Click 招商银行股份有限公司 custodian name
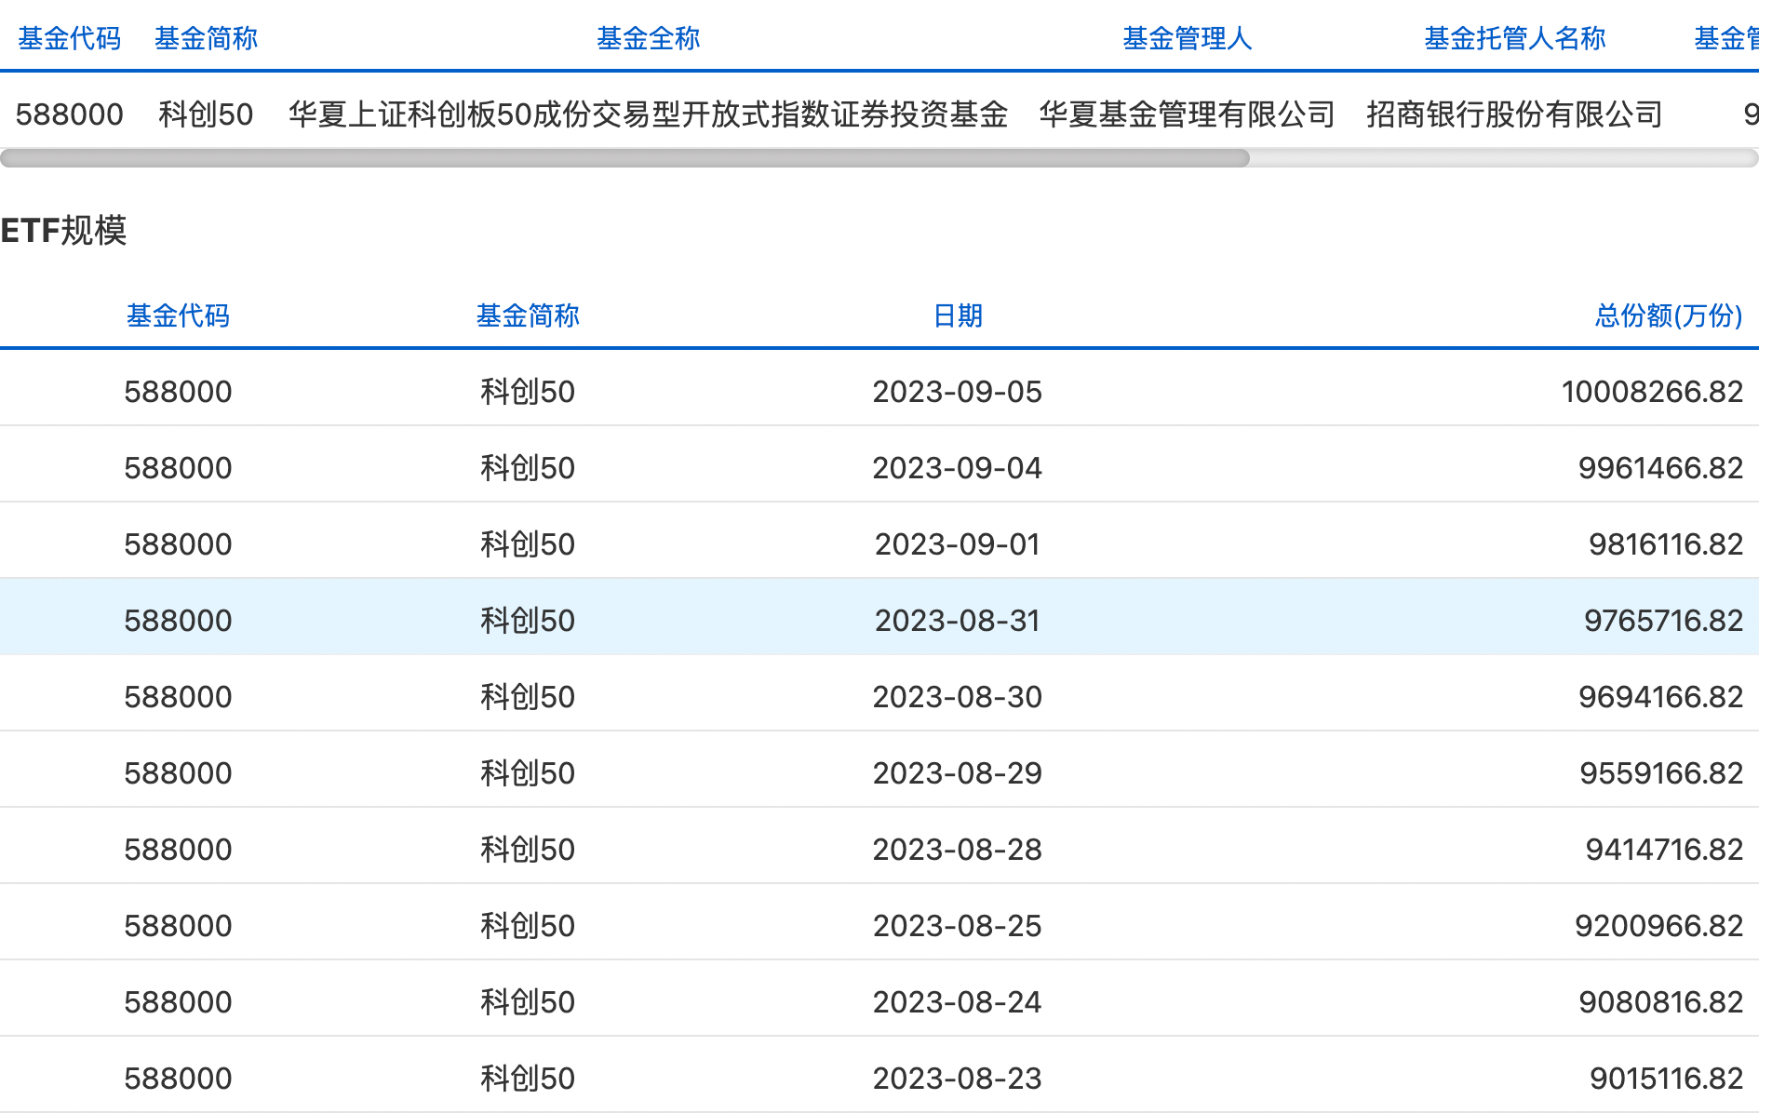 pyautogui.click(x=1515, y=114)
